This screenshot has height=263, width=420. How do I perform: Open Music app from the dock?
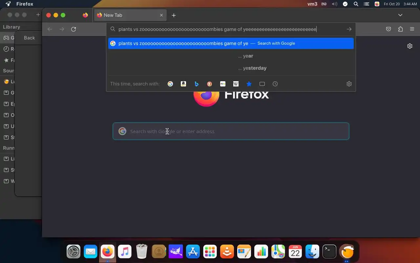[125, 252]
